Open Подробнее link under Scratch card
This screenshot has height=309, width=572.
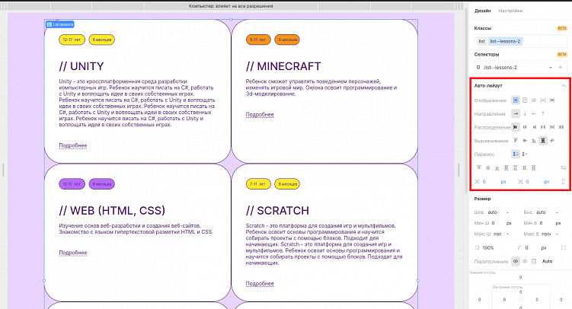pos(260,283)
